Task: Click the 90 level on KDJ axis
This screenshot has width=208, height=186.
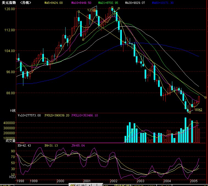Action: click(x=13, y=151)
